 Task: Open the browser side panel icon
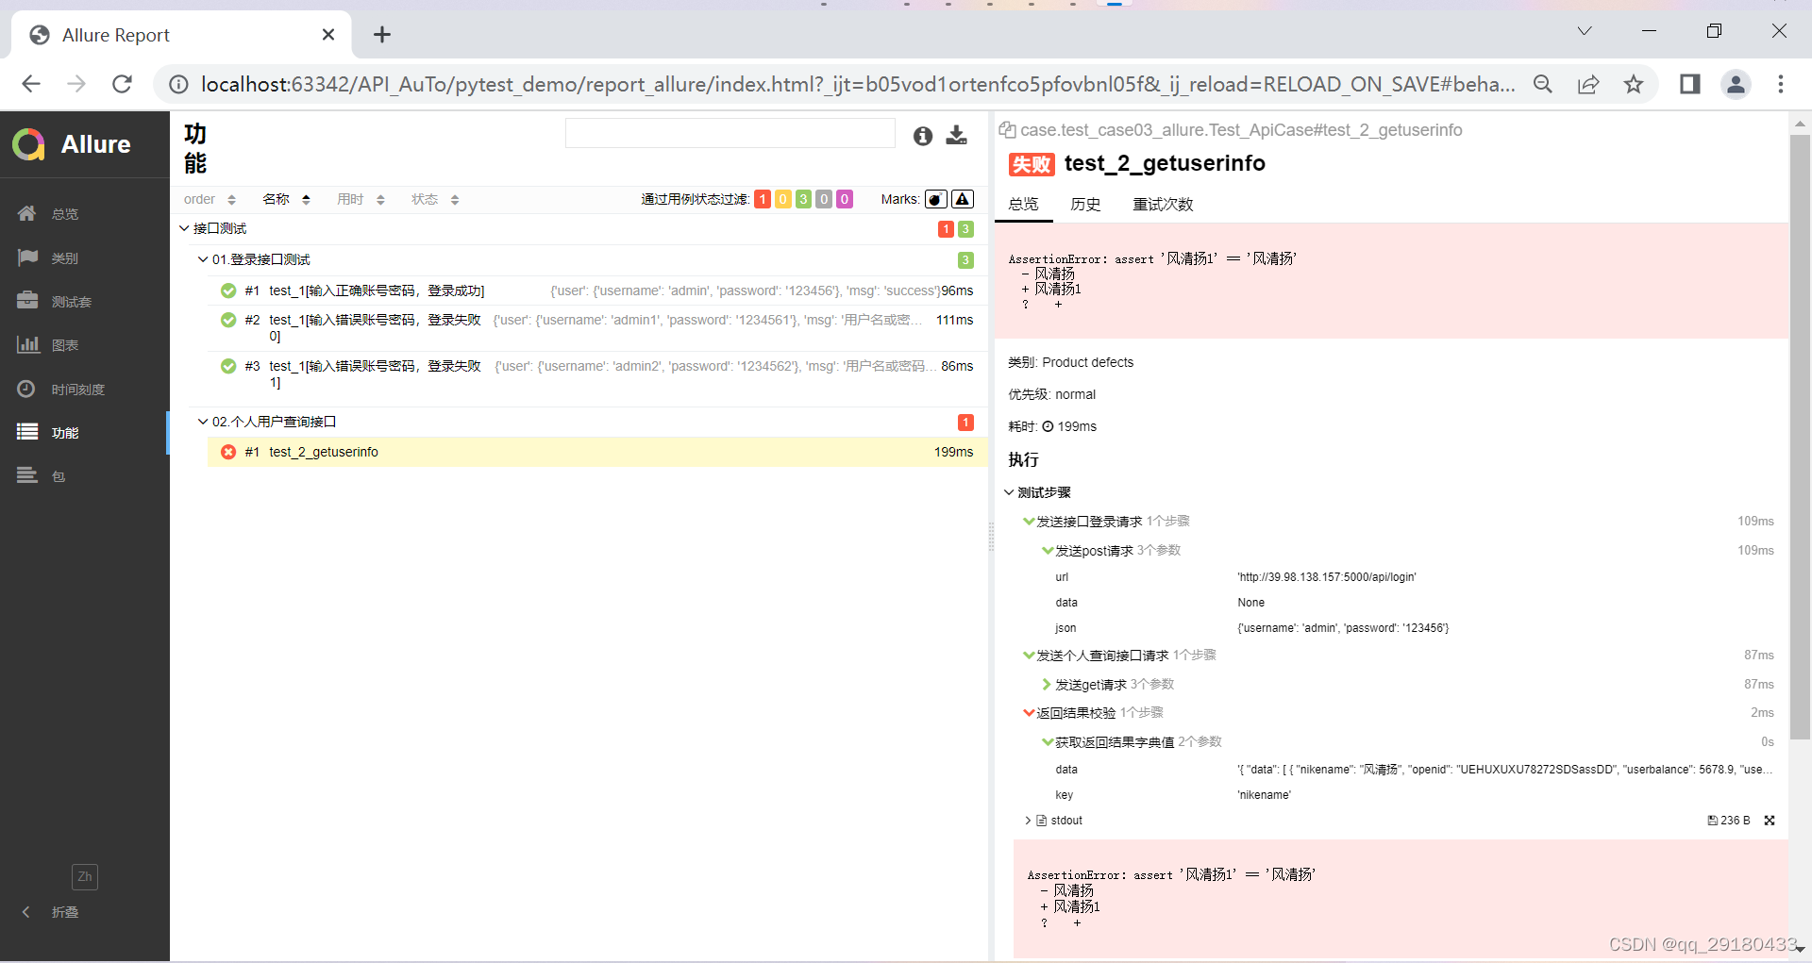(1689, 84)
